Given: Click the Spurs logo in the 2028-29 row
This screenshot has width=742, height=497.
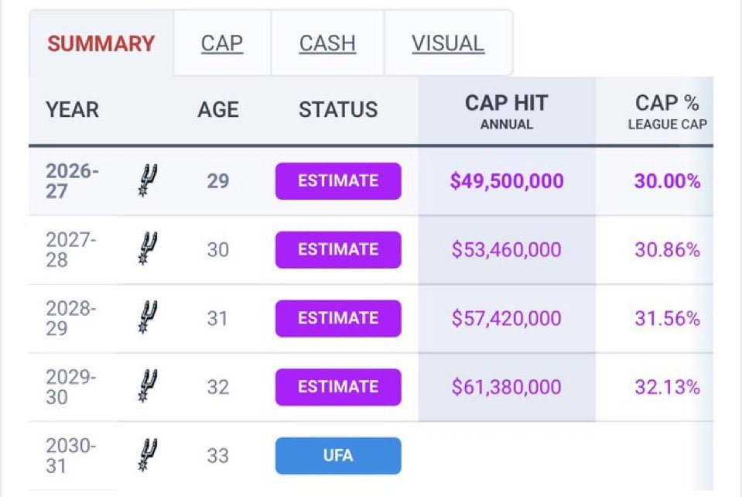Looking at the screenshot, I should pyautogui.click(x=147, y=317).
